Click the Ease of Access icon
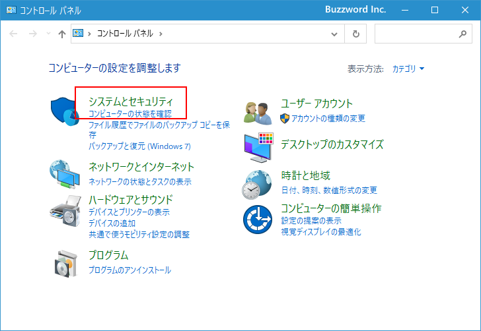The height and width of the screenshot is (331, 481). [258, 219]
